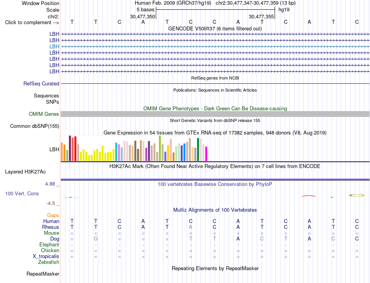Image resolution: width=370 pixels, height=283 pixels.
Task: Click the 'OMIM Genes' track label
Action: point(44,114)
